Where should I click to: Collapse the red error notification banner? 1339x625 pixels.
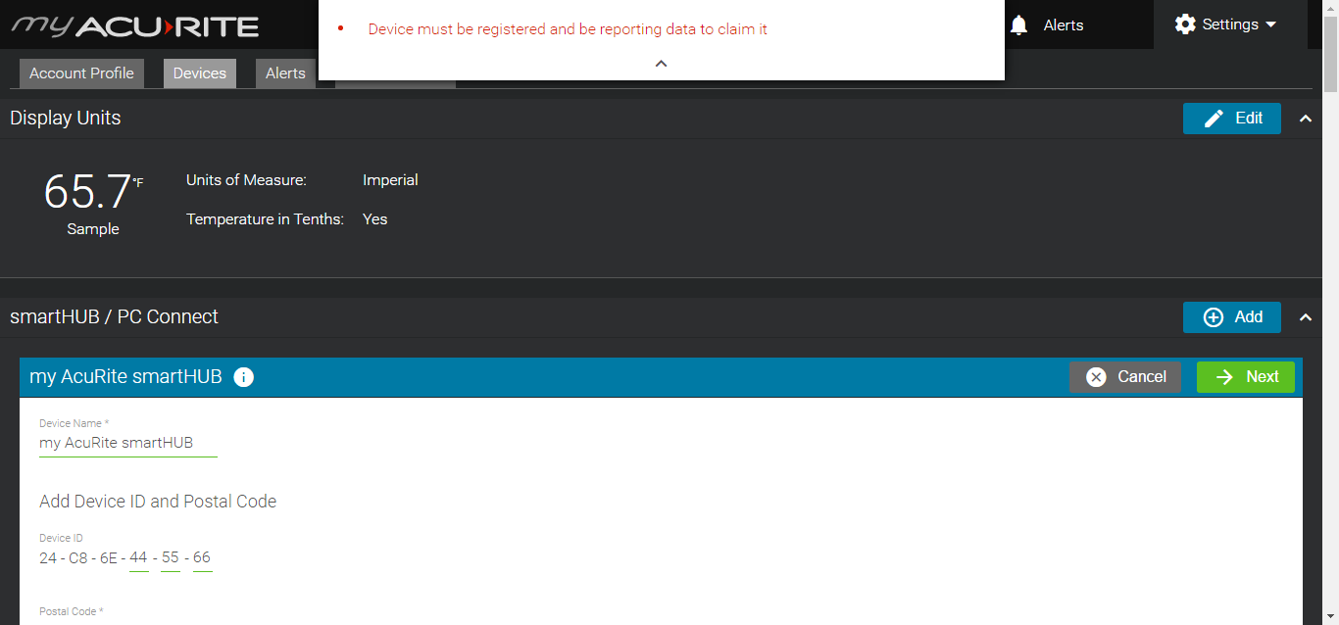click(x=661, y=64)
